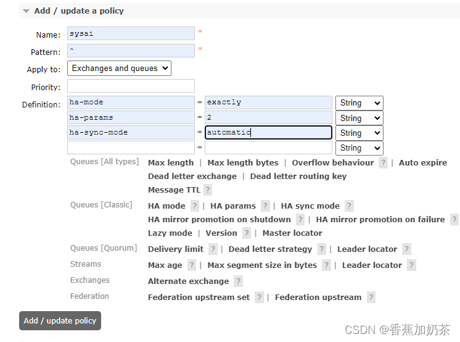Add the Lazy mode key
The width and height of the screenshot is (460, 342).
170,233
